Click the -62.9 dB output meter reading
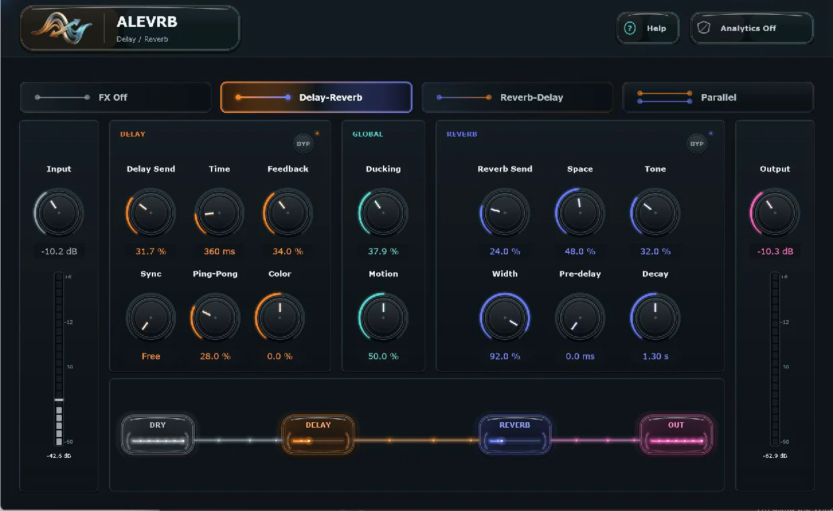Image resolution: width=833 pixels, height=511 pixels. pos(775,456)
